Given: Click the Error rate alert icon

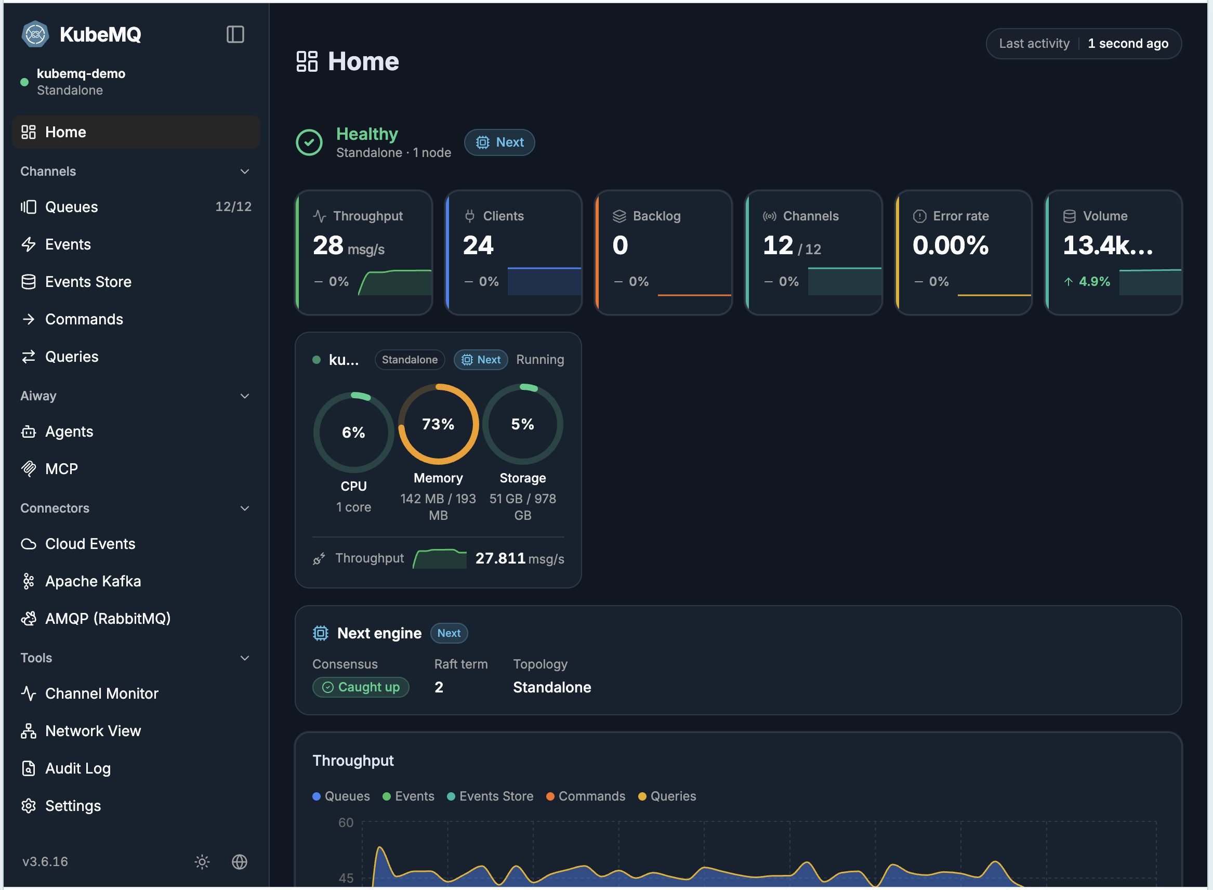Looking at the screenshot, I should (x=919, y=216).
